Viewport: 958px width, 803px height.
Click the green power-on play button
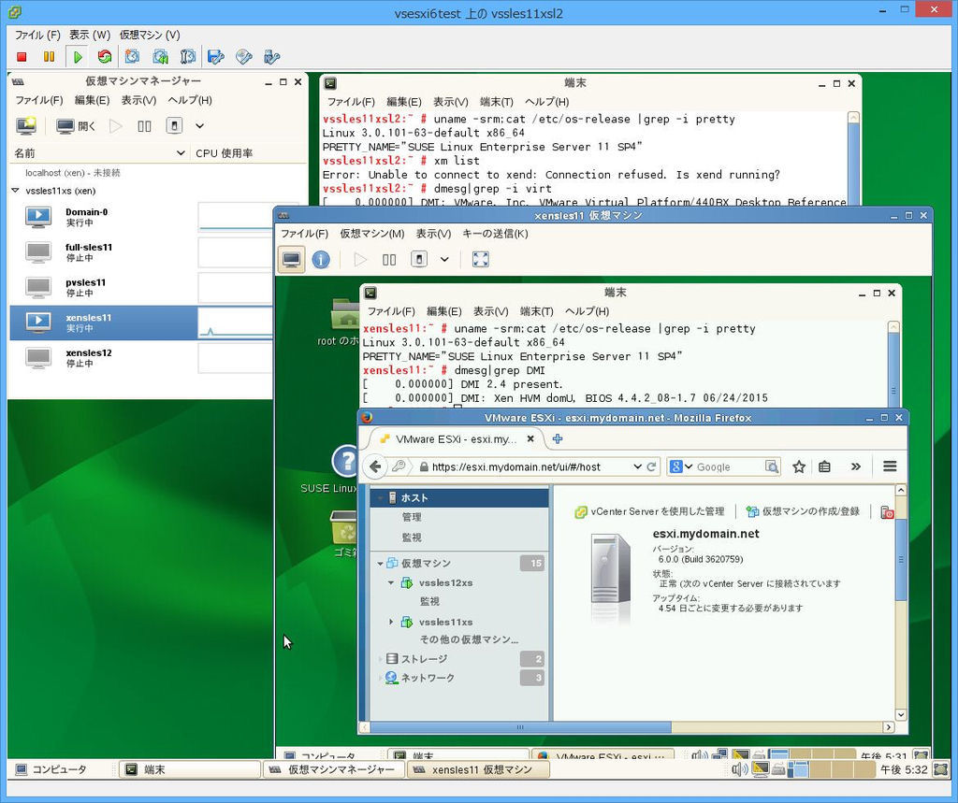click(78, 57)
